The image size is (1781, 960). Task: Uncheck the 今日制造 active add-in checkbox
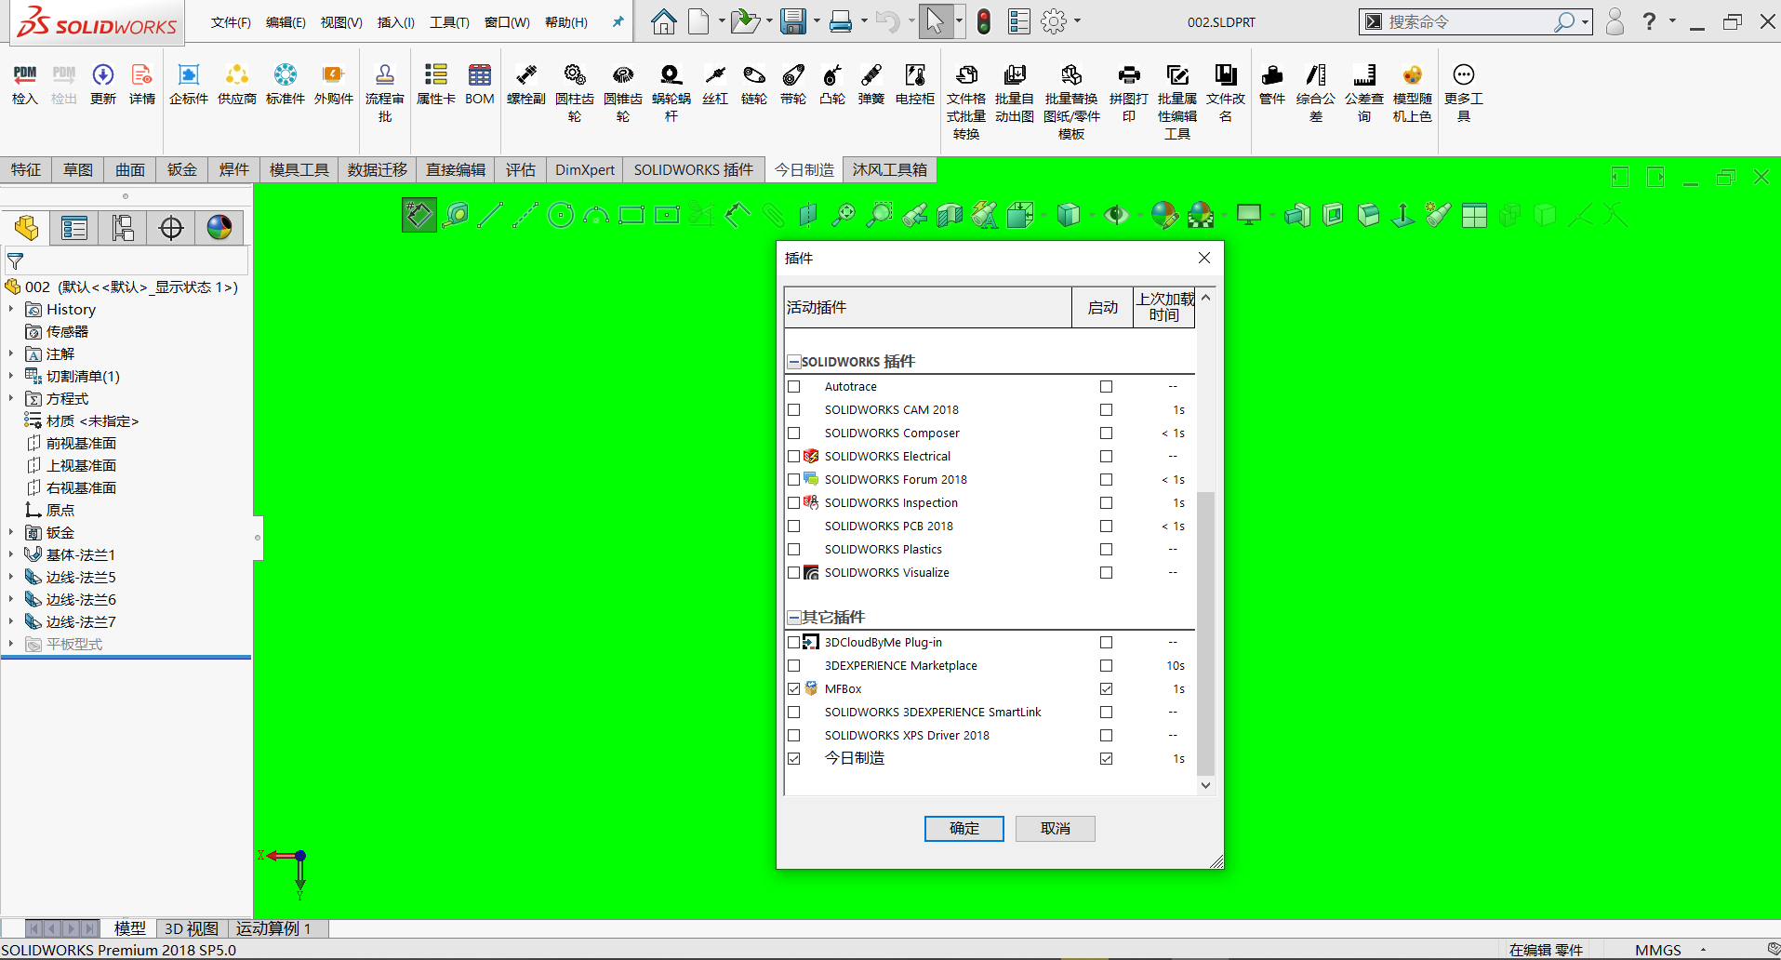(794, 759)
